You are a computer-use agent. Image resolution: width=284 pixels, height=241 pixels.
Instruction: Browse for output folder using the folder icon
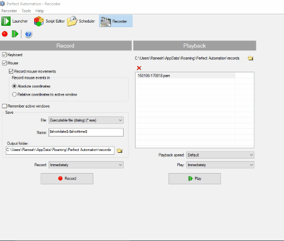[x=120, y=150]
